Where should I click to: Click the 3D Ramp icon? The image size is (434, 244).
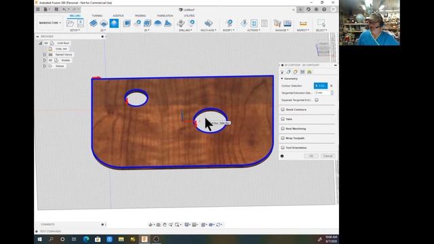(167, 24)
